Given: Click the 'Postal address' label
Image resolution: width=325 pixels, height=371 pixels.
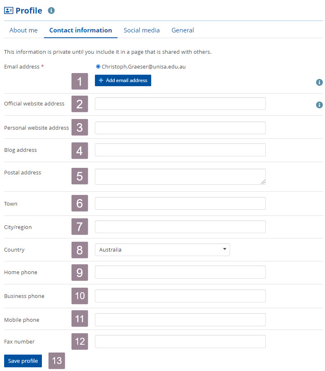Looking at the screenshot, I should 23,172.
